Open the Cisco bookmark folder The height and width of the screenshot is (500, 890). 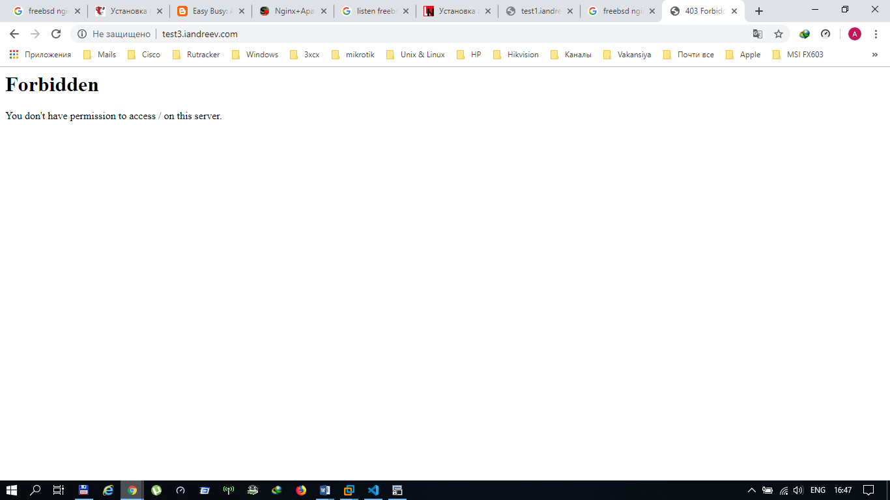[x=144, y=55]
